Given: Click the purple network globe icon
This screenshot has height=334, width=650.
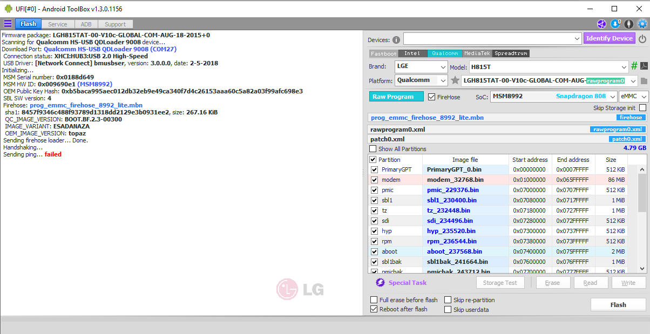Looking at the screenshot, I should coord(601,24).
